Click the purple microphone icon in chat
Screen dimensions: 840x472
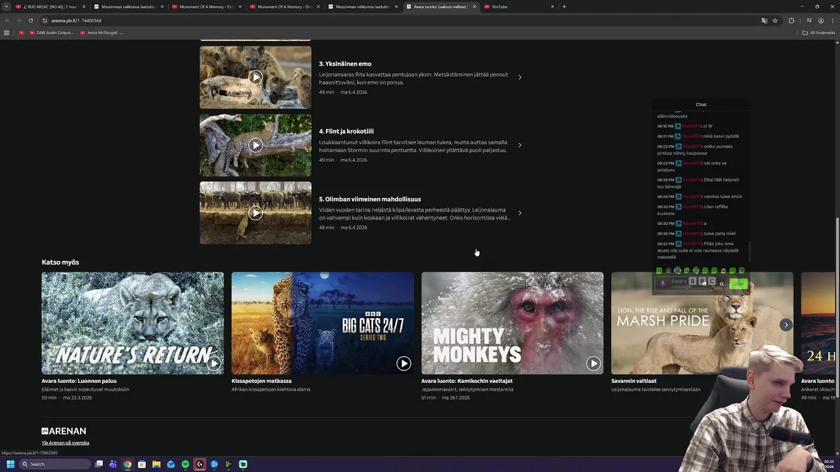(662, 284)
